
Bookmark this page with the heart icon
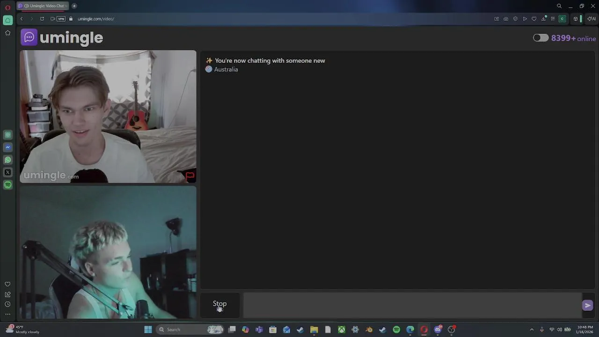click(534, 19)
